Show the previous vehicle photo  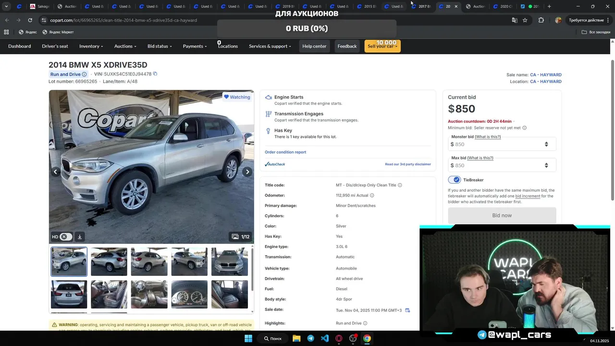click(x=55, y=172)
